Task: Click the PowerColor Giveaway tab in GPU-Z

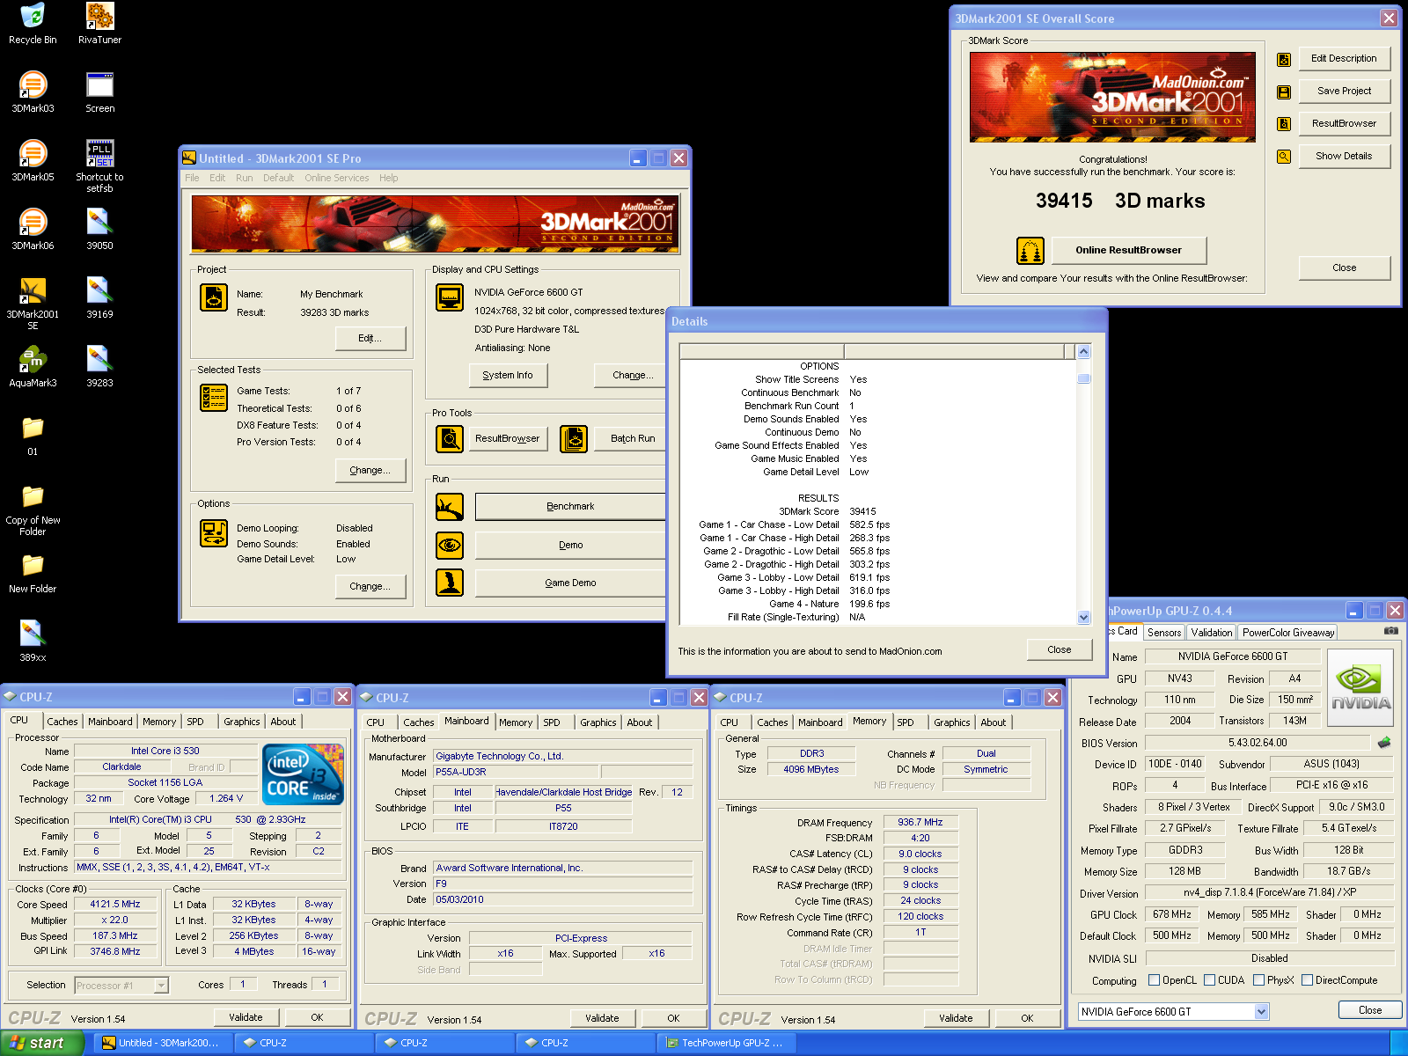Action: coord(1288,633)
